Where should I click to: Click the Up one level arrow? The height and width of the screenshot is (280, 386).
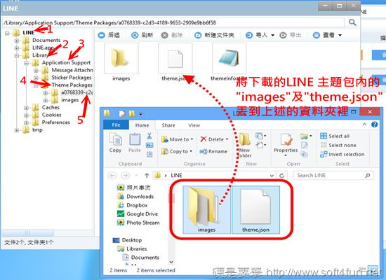147,176
